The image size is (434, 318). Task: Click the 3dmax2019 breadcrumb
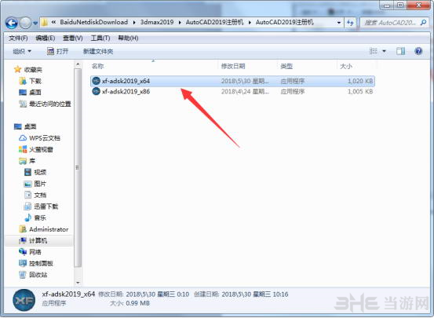coord(157,22)
